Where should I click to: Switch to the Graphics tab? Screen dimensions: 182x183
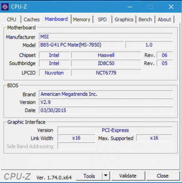(x=124, y=20)
